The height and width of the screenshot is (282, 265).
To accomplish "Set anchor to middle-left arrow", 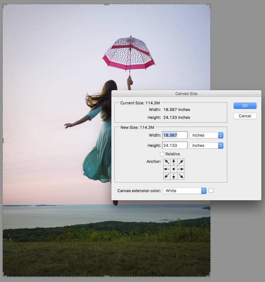I will click(x=167, y=169).
